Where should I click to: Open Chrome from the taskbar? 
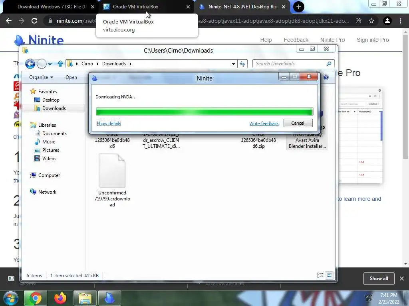pos(36,298)
